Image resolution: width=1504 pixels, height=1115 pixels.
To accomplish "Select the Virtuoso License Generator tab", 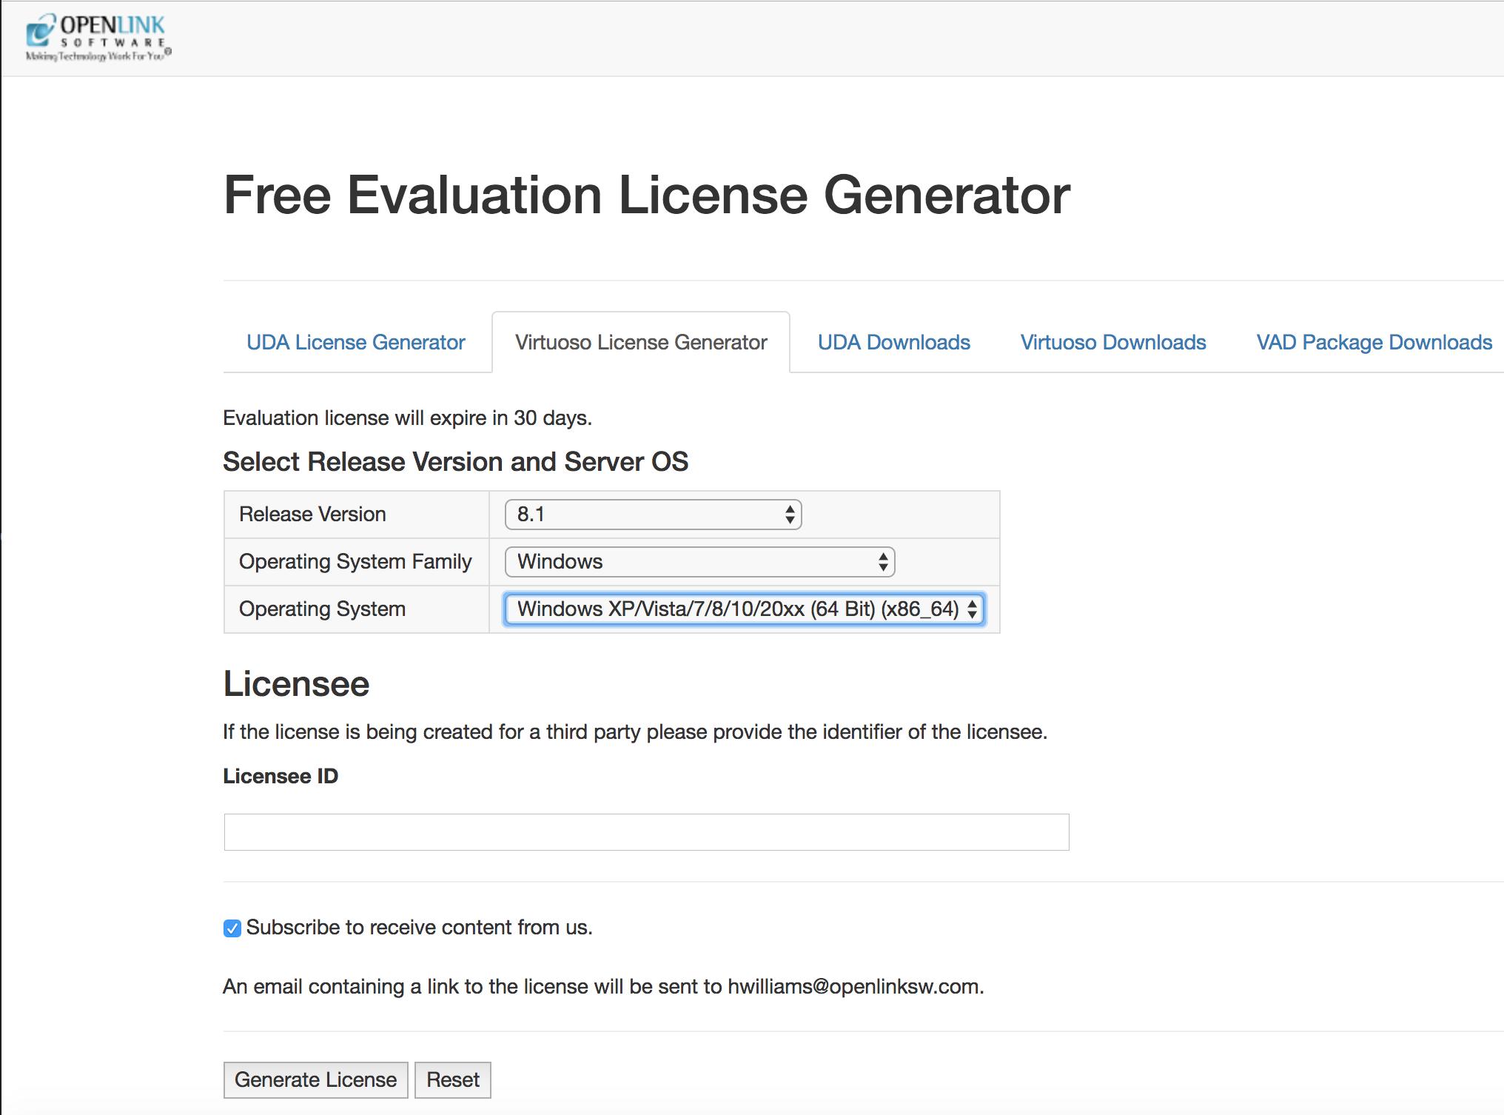I will tap(641, 342).
